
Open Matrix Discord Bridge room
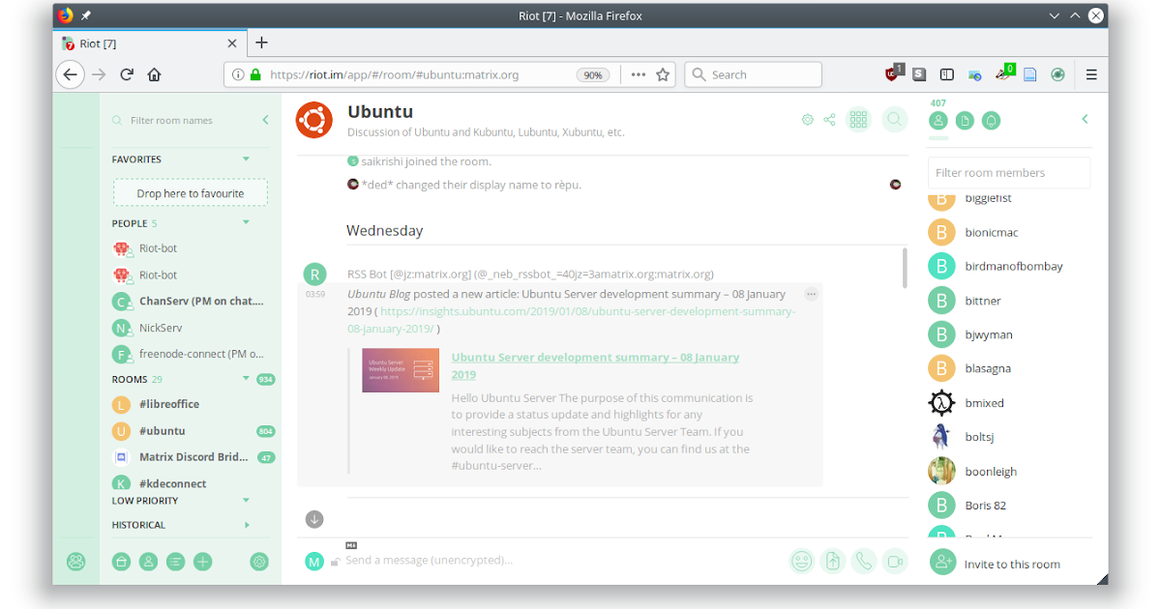click(x=193, y=457)
